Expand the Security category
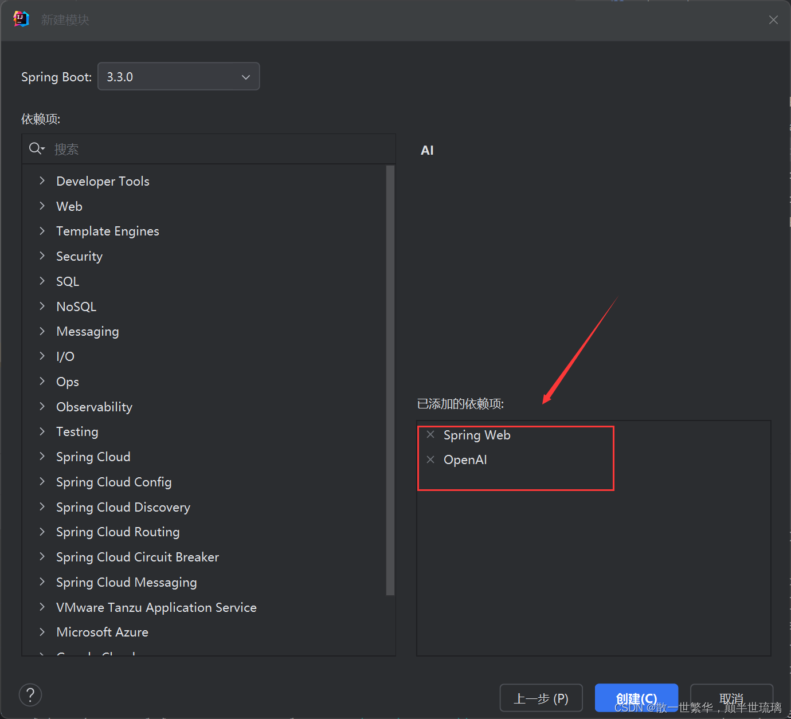Screen dimensions: 791x719 click(42, 256)
